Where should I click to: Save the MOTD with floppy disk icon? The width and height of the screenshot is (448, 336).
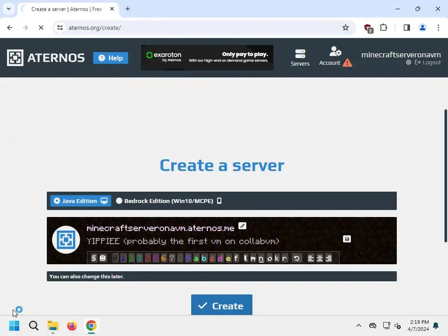(347, 239)
